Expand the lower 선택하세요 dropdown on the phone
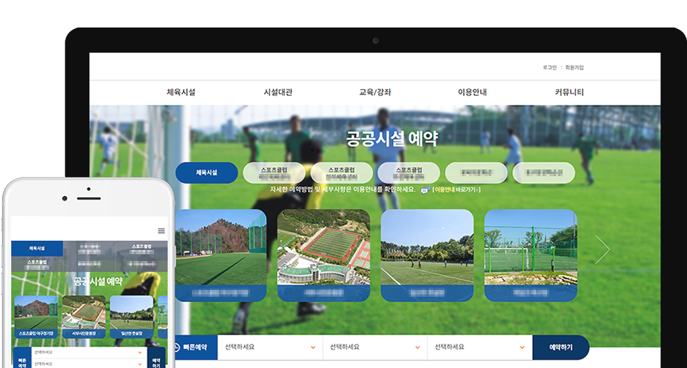Viewport: 687px width, 368px height. click(x=89, y=364)
